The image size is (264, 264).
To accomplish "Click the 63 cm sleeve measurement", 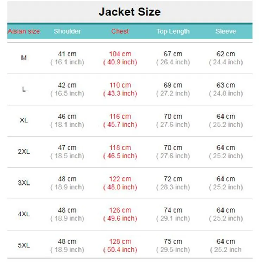I will pos(226,85).
